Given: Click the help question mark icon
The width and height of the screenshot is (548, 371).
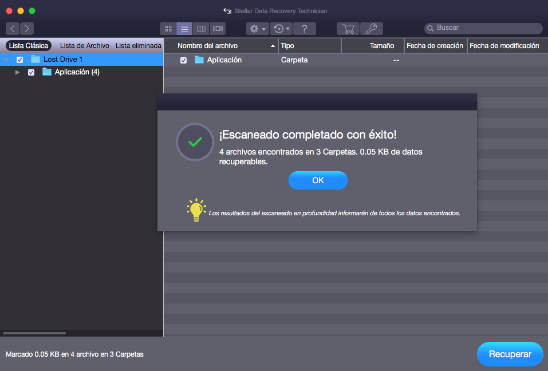Looking at the screenshot, I should click(305, 29).
